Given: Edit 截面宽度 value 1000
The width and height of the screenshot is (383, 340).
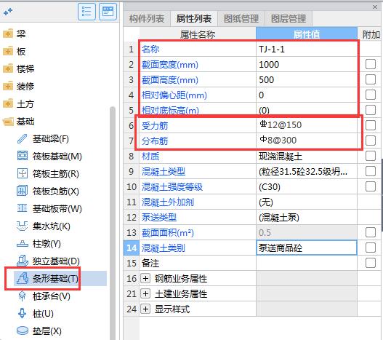Looking at the screenshot, I should coord(307,64).
